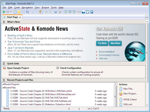
Task: Click the blue window with arrow toolbar icon
Action: 88,12
